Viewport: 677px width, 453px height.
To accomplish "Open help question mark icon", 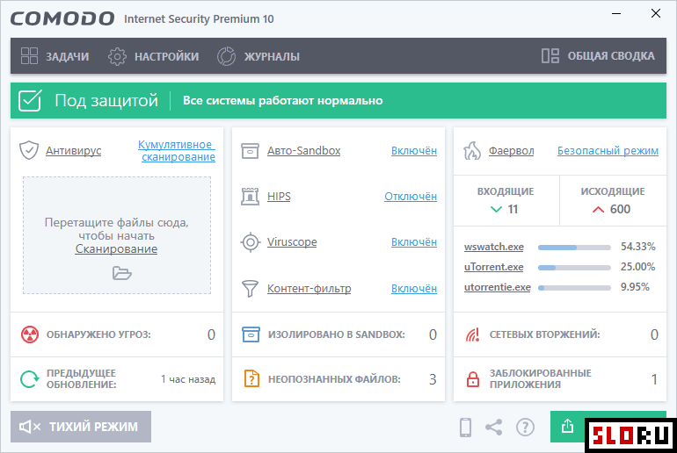I will [525, 428].
